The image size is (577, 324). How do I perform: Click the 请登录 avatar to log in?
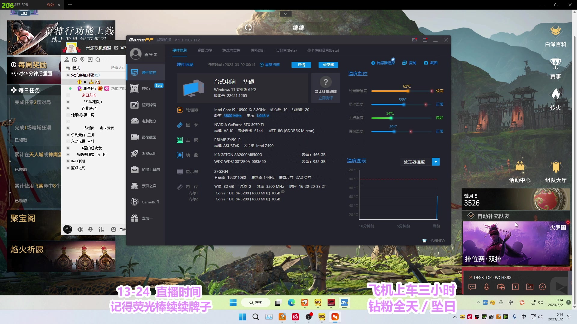click(x=136, y=54)
